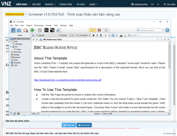Viewport: 177px width, 136px height.
Task: Justify text alignment
Action: pyautogui.click(x=113, y=35)
